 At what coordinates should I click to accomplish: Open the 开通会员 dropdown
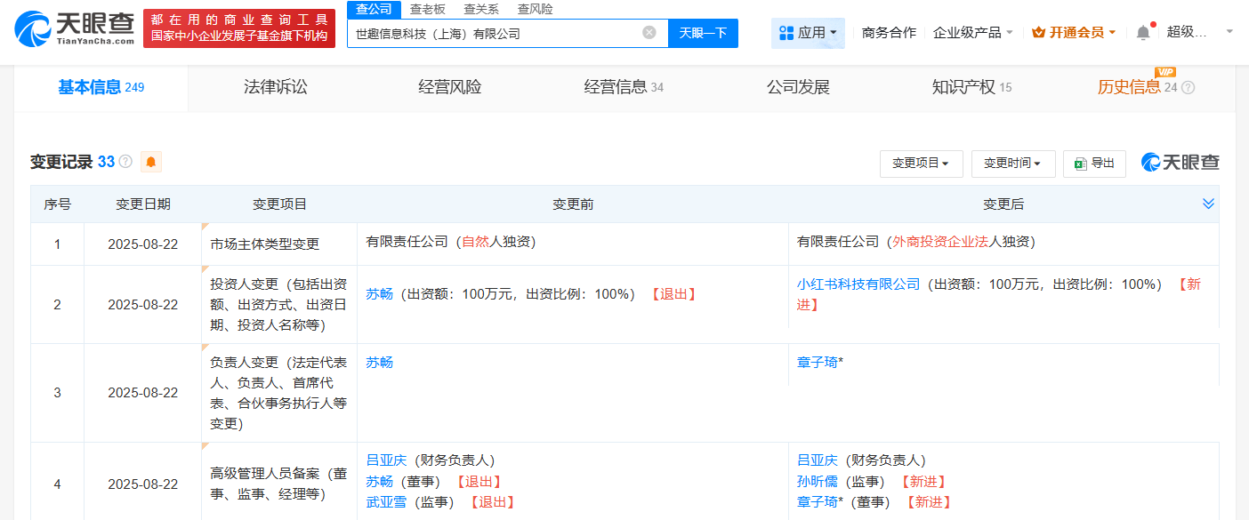[x=1112, y=33]
